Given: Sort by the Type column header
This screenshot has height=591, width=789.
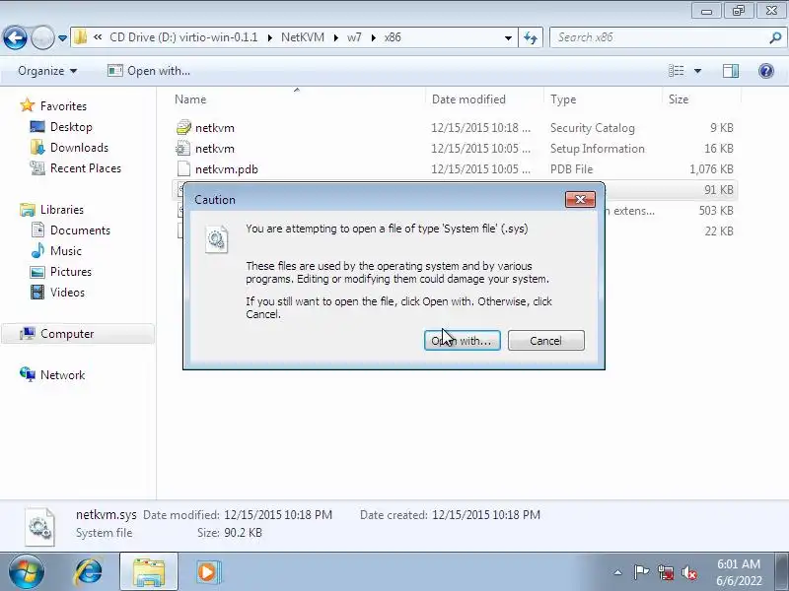Looking at the screenshot, I should click(x=604, y=99).
